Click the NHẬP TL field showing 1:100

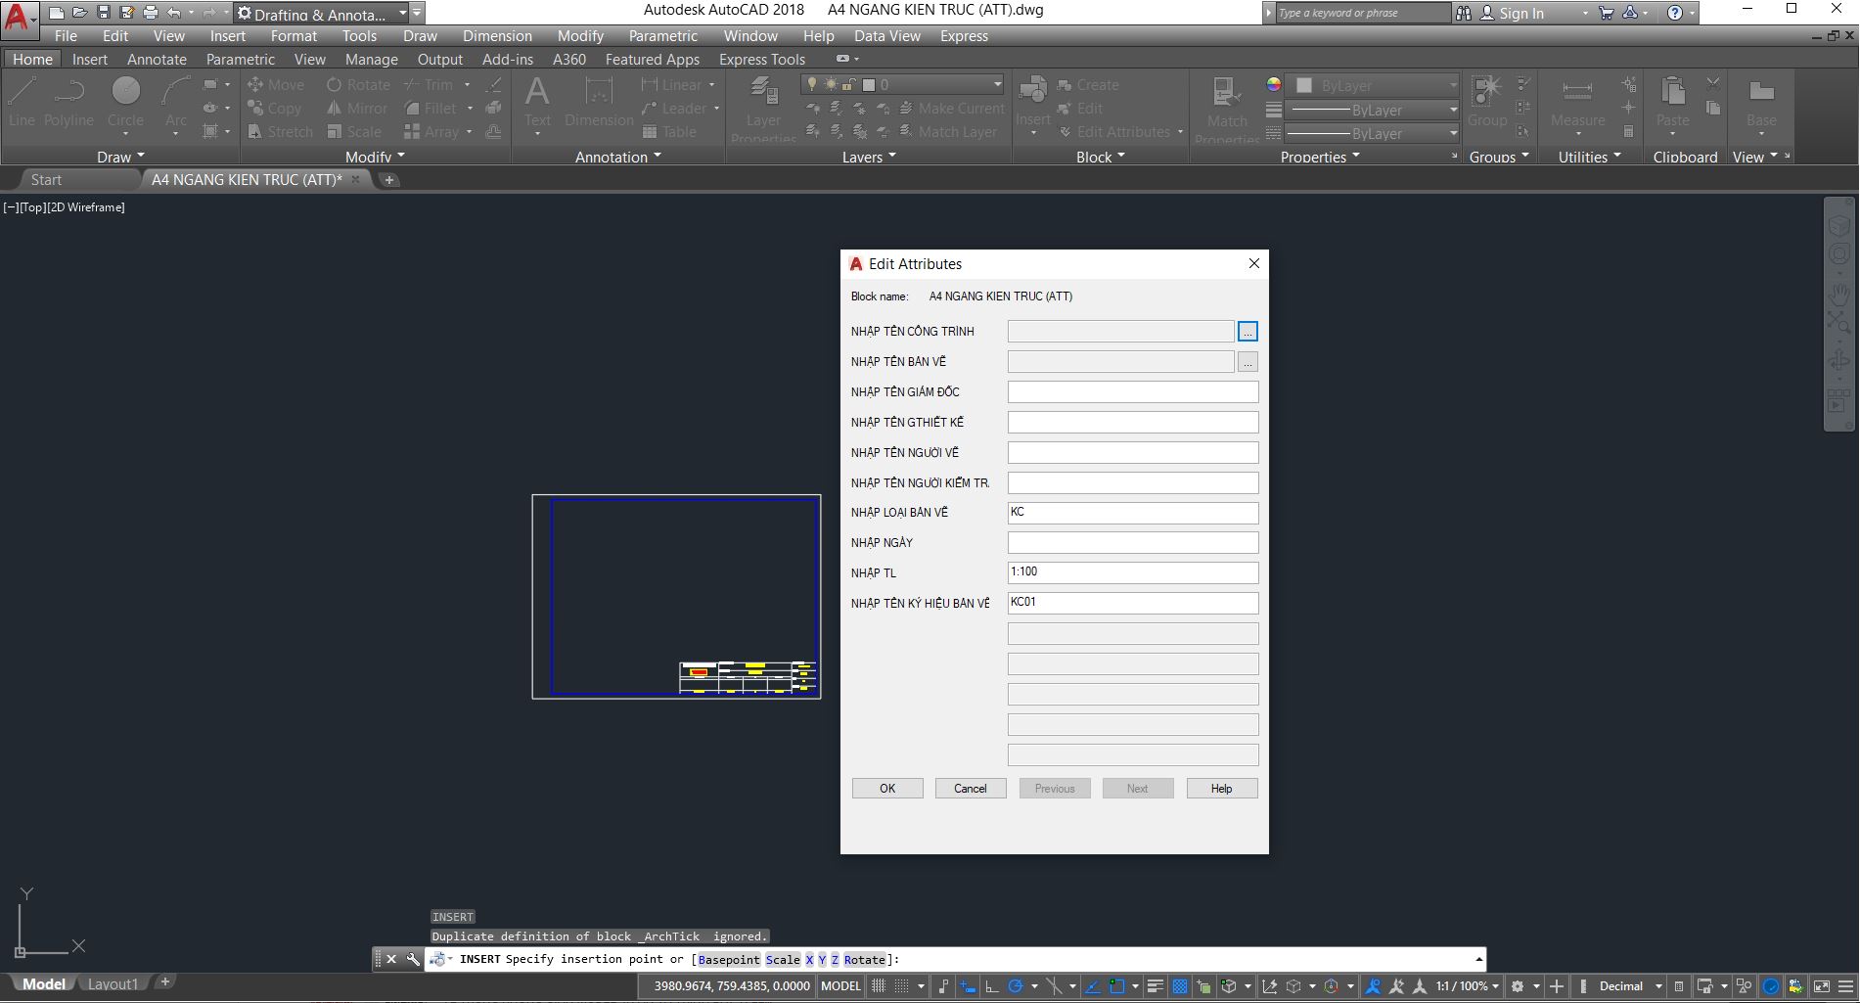click(x=1133, y=573)
